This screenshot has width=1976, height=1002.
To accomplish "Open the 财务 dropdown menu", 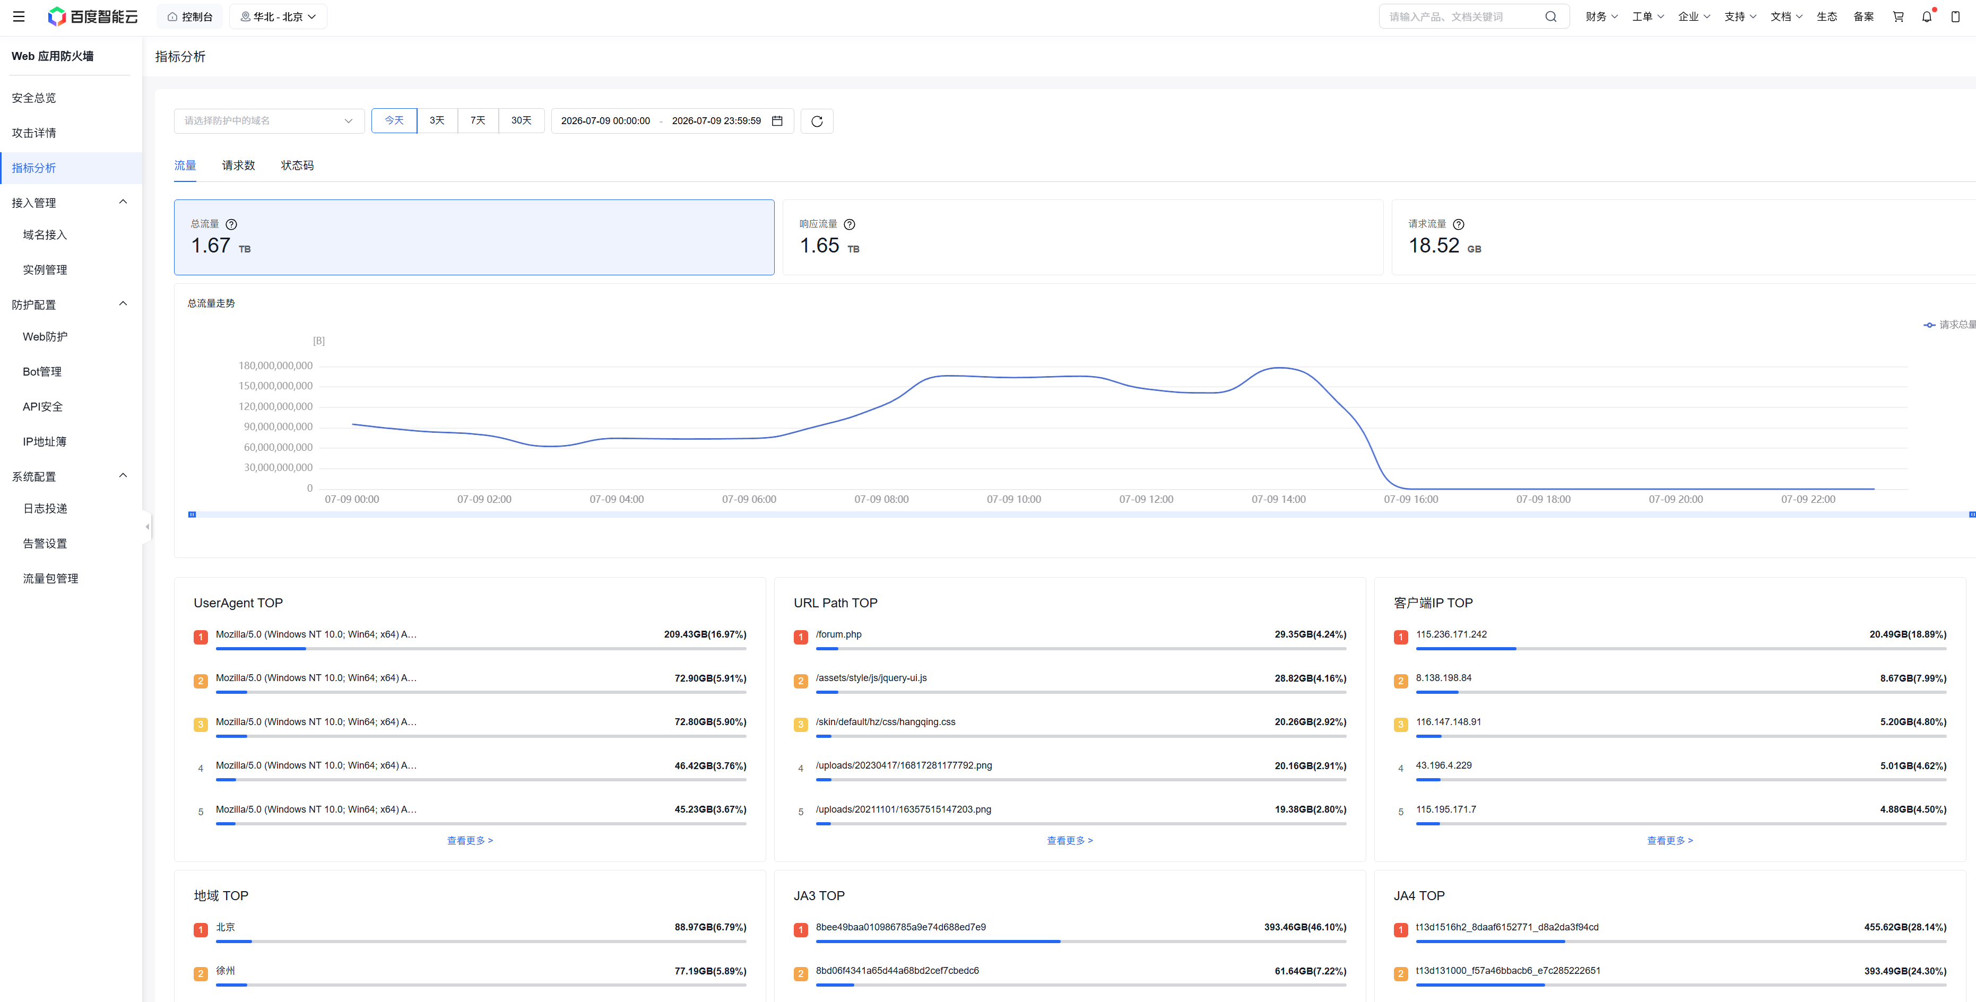I will (x=1602, y=16).
